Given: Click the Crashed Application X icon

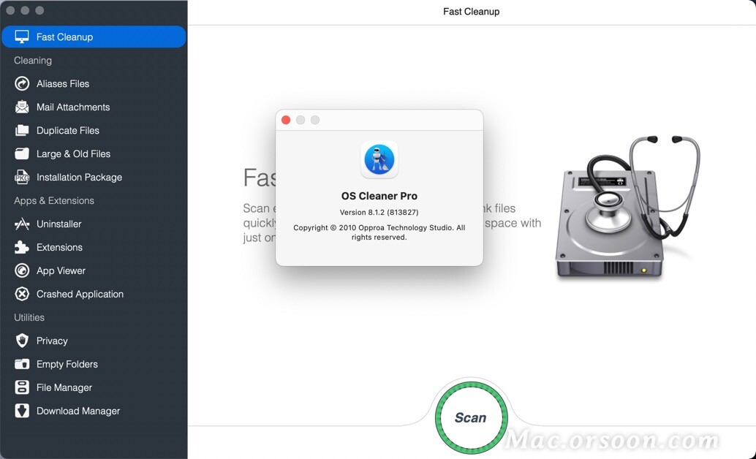Looking at the screenshot, I should click(22, 294).
